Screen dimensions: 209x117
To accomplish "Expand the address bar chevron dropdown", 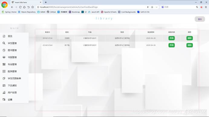I will (x=156, y=7).
